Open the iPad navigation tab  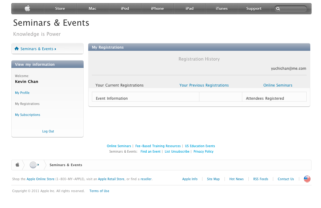coord(190,8)
